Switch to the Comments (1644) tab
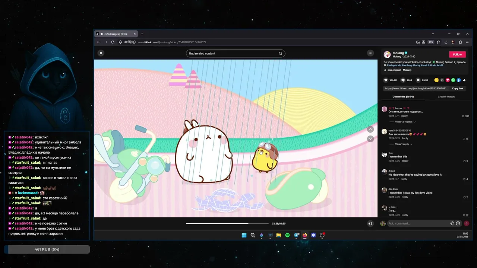This screenshot has width=477, height=268. point(403,97)
